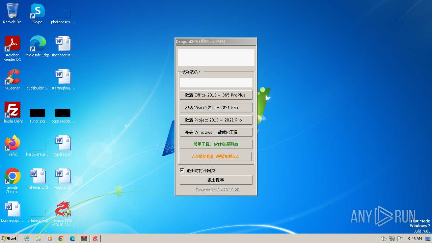The image size is (432, 243).
Task: Toggle the 退出时打开网页 checkbox
Action: coord(182,170)
